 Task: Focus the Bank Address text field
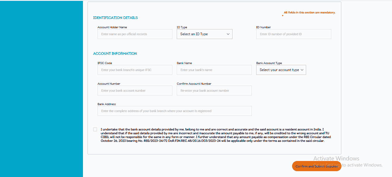coord(174,111)
